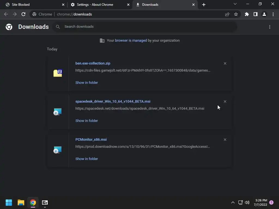Click the Today date heading
This screenshot has height=209, width=279.
click(52, 49)
